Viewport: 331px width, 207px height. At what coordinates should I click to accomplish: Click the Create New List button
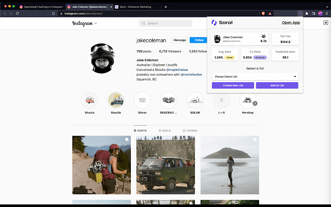[x=233, y=85]
